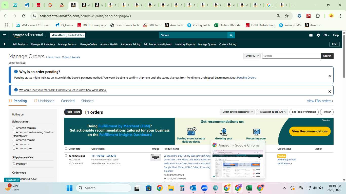This screenshot has width=346, height=194.
Task: Close the 'Why is an order pending?' banner
Action: (330, 76)
